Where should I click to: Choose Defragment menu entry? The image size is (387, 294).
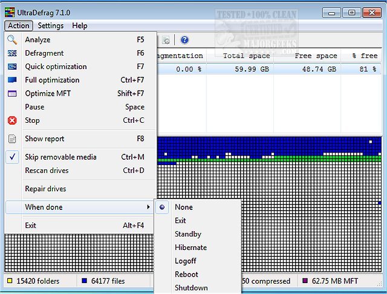[81, 53]
